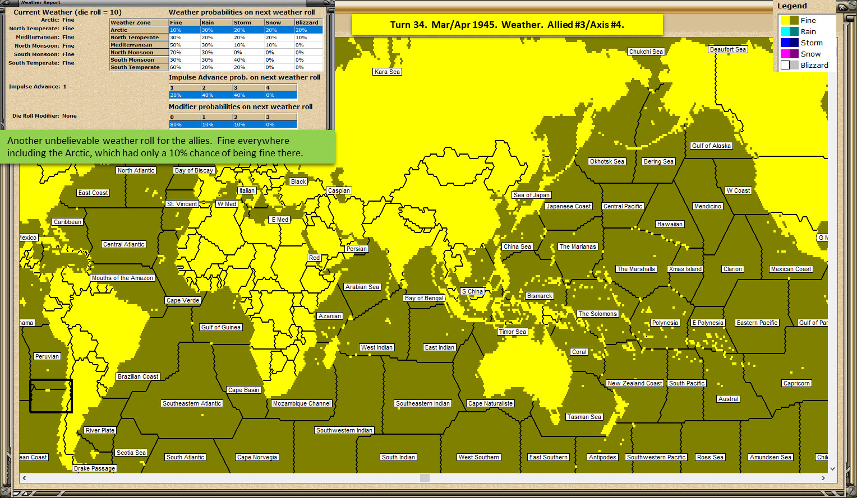Close the weather map window

point(842,7)
